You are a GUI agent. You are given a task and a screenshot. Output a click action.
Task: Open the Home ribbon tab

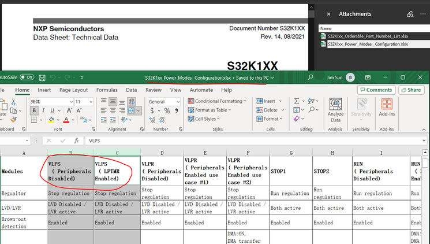(x=23, y=90)
